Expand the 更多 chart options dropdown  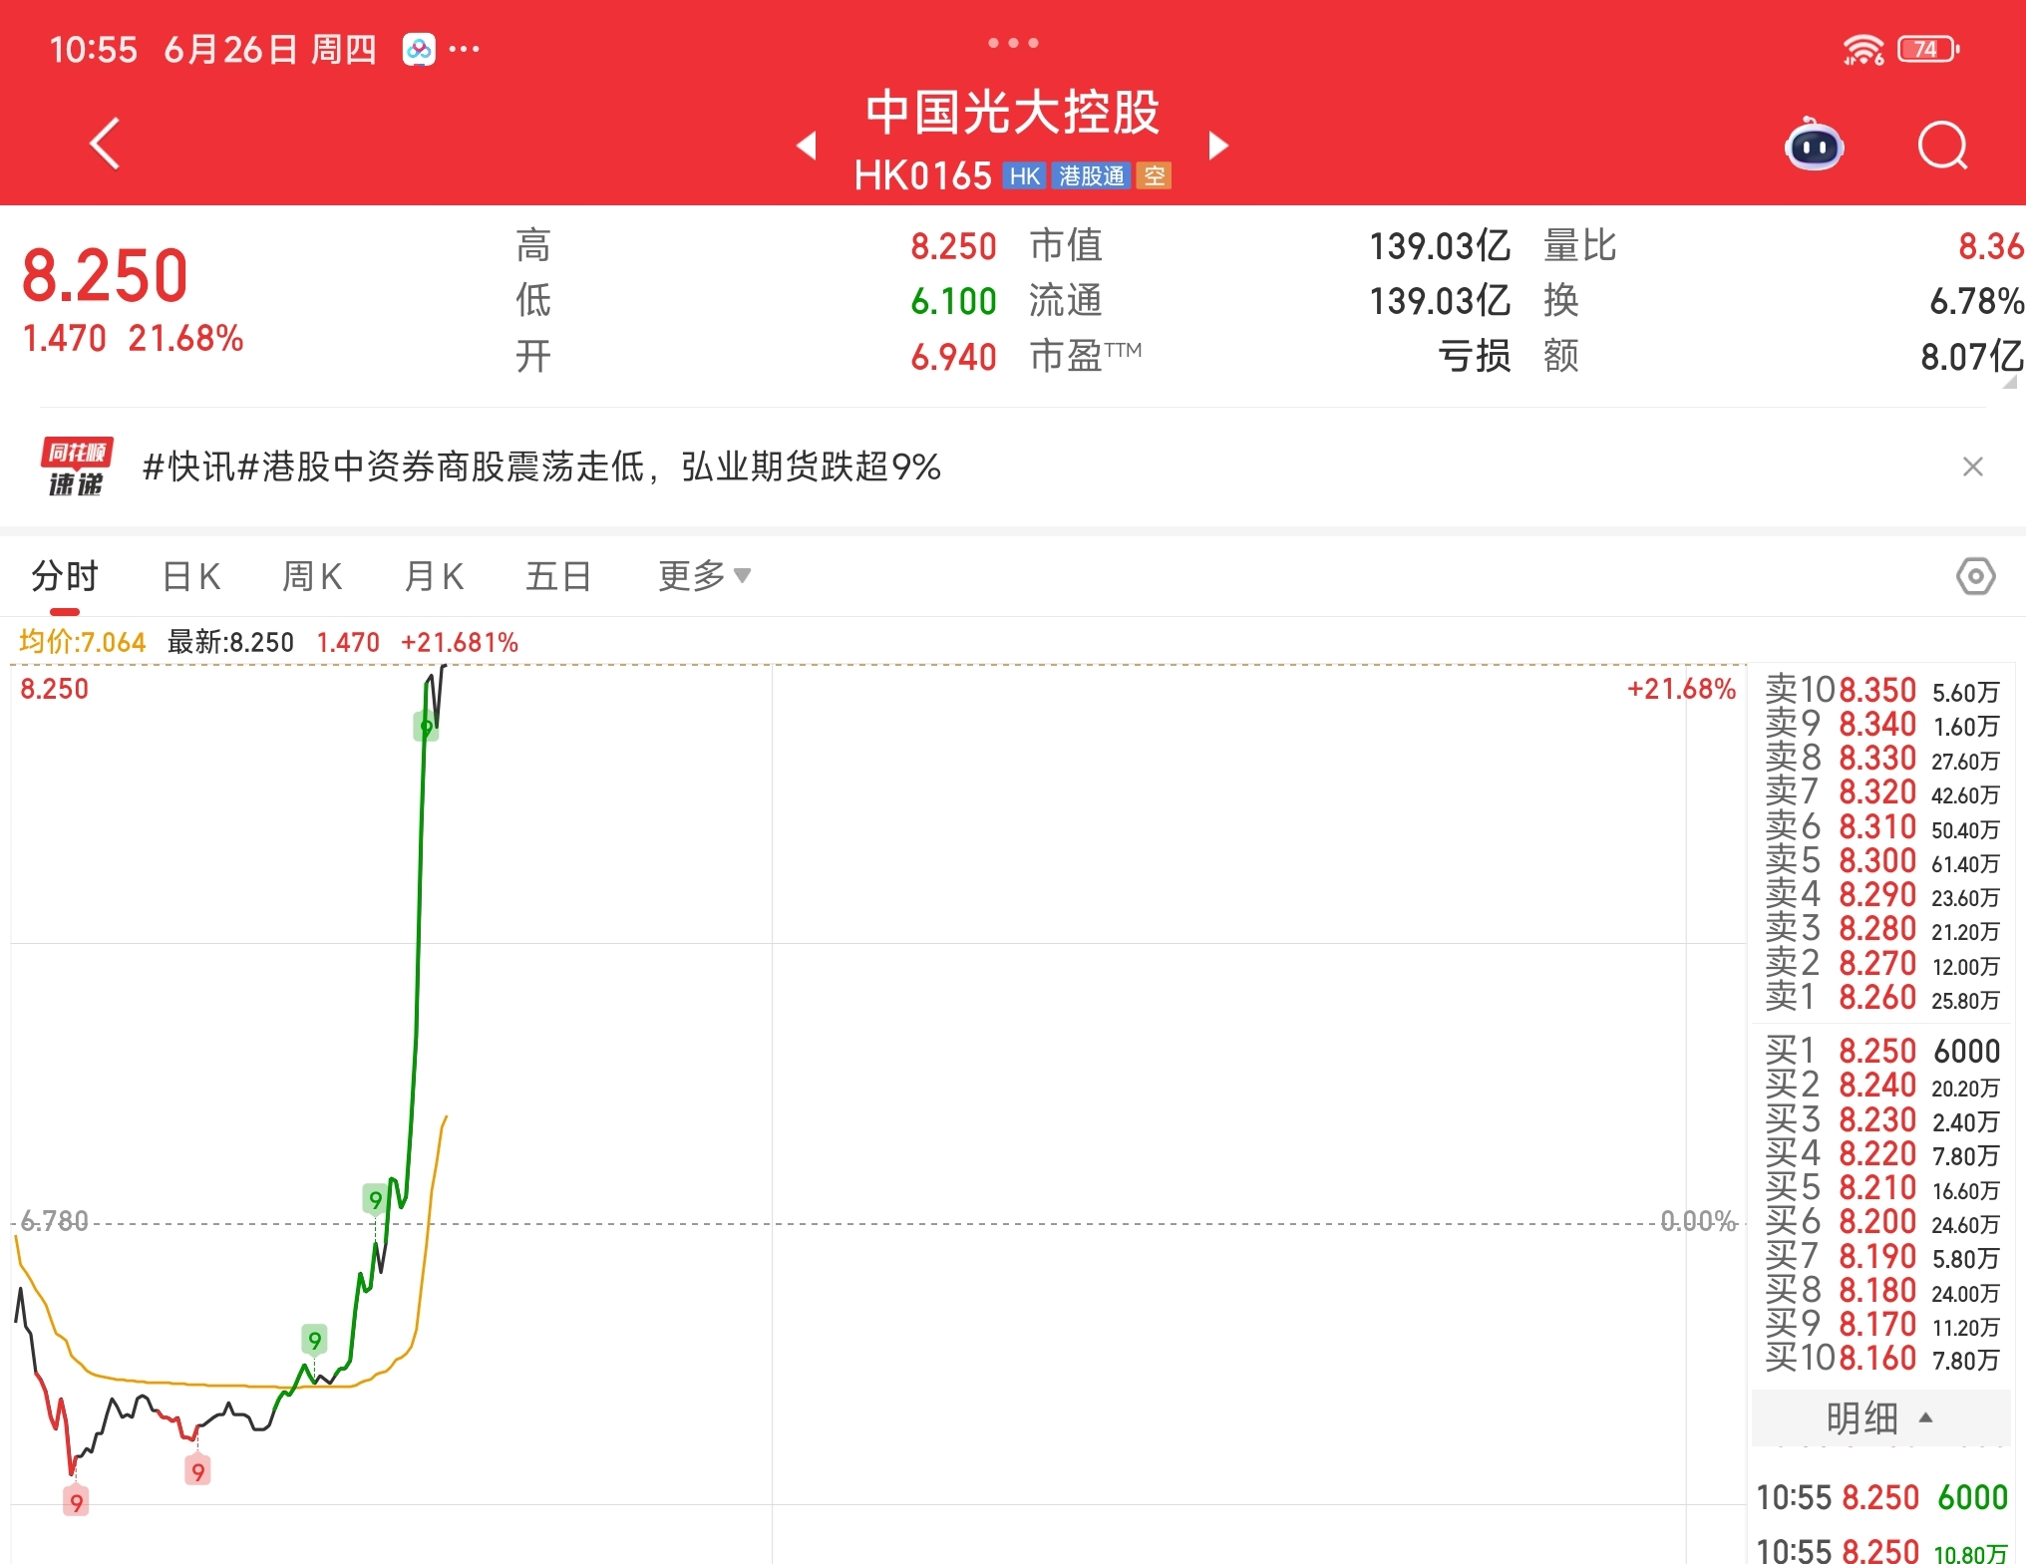pos(704,576)
